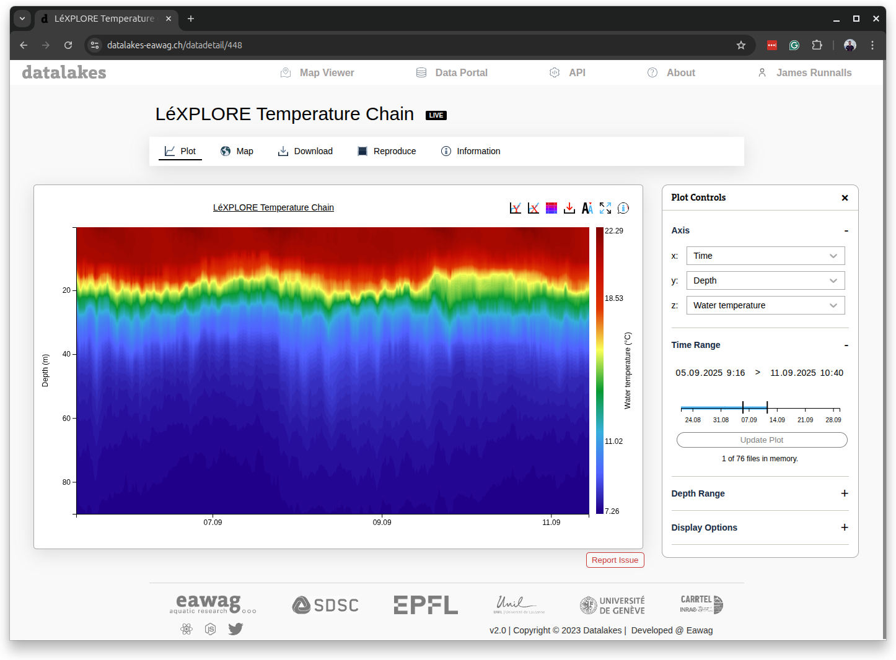Click the left handle of time range slider
The image size is (896, 660).
[x=743, y=407]
